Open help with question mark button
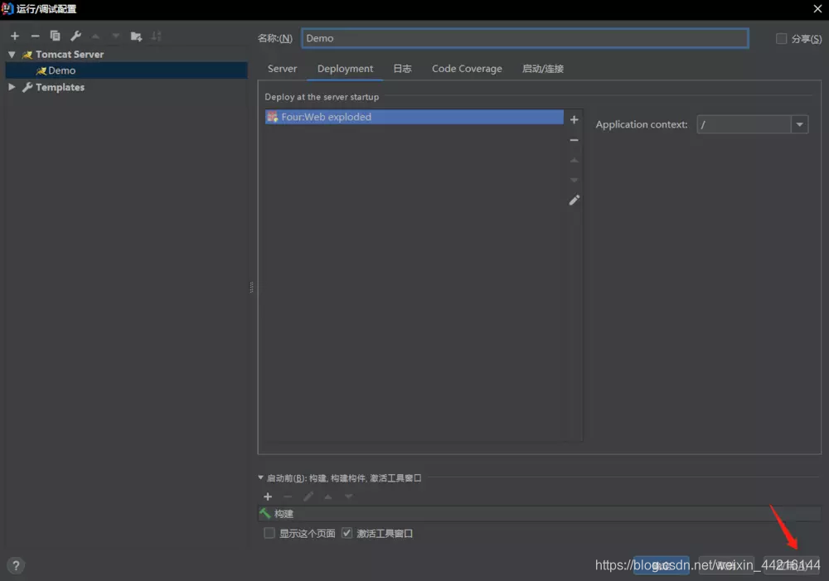The image size is (829, 581). point(16,566)
